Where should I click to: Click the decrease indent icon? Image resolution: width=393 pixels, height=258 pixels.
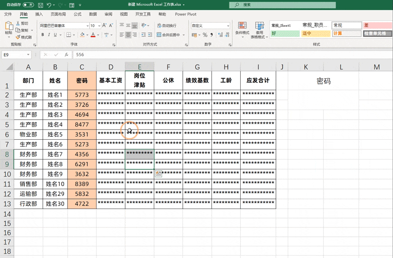(x=144, y=35)
